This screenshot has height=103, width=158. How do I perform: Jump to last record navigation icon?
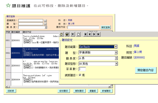click(x=98, y=34)
